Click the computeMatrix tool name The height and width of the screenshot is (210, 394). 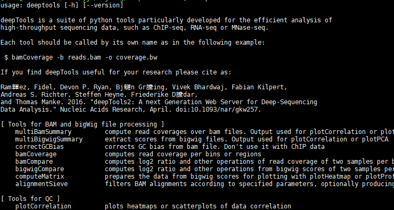[x=39, y=177]
